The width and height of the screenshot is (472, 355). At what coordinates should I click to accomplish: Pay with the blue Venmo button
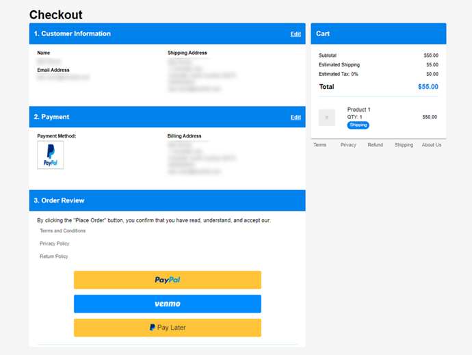168,304
